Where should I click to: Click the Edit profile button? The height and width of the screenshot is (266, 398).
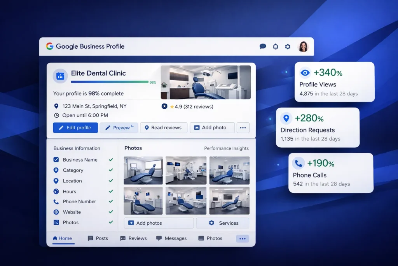pyautogui.click(x=75, y=127)
